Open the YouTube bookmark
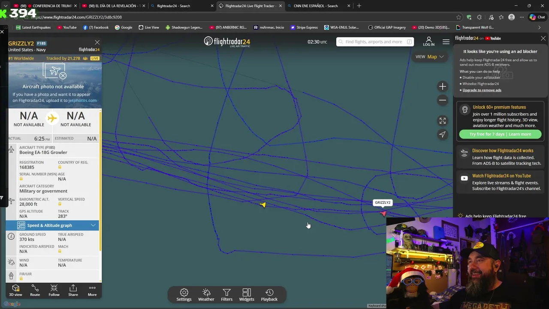 click(x=66, y=27)
